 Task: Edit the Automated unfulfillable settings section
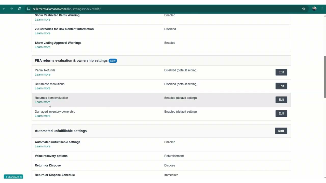point(281,131)
